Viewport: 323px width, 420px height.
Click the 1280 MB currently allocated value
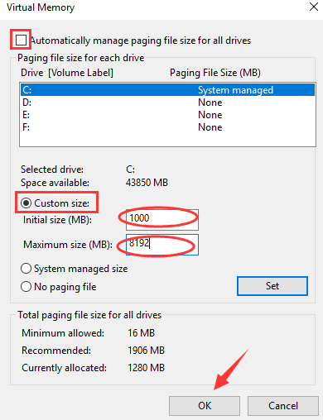click(x=146, y=368)
